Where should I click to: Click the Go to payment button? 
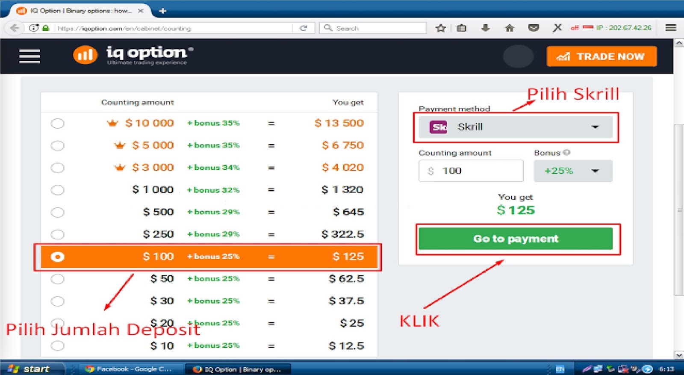pos(516,239)
